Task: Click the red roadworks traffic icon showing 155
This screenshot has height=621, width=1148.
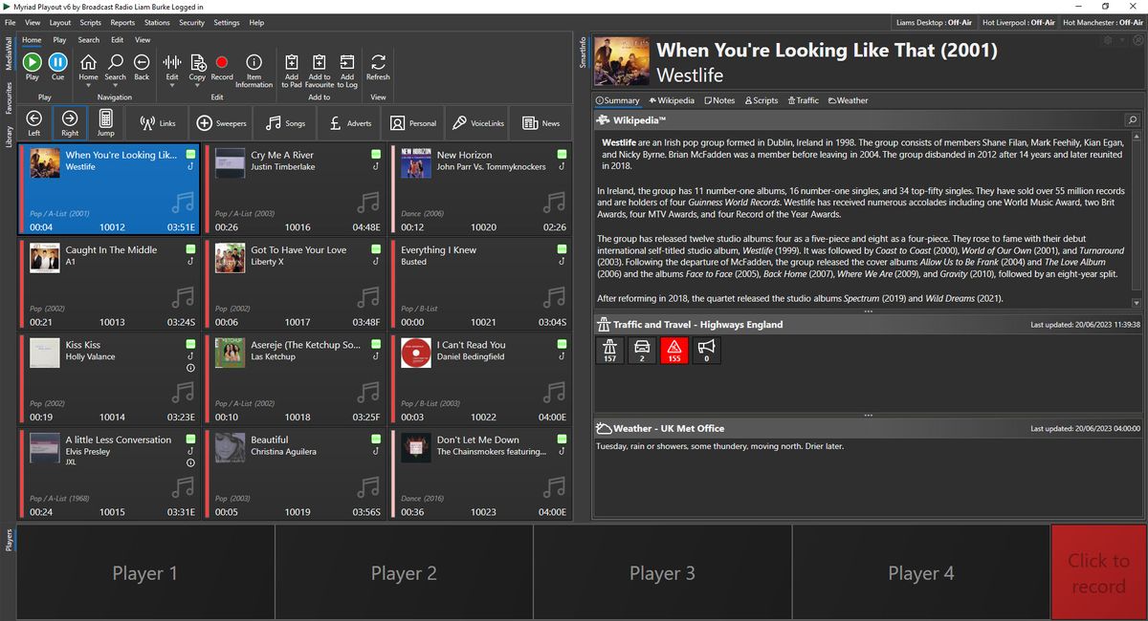Action: (674, 351)
